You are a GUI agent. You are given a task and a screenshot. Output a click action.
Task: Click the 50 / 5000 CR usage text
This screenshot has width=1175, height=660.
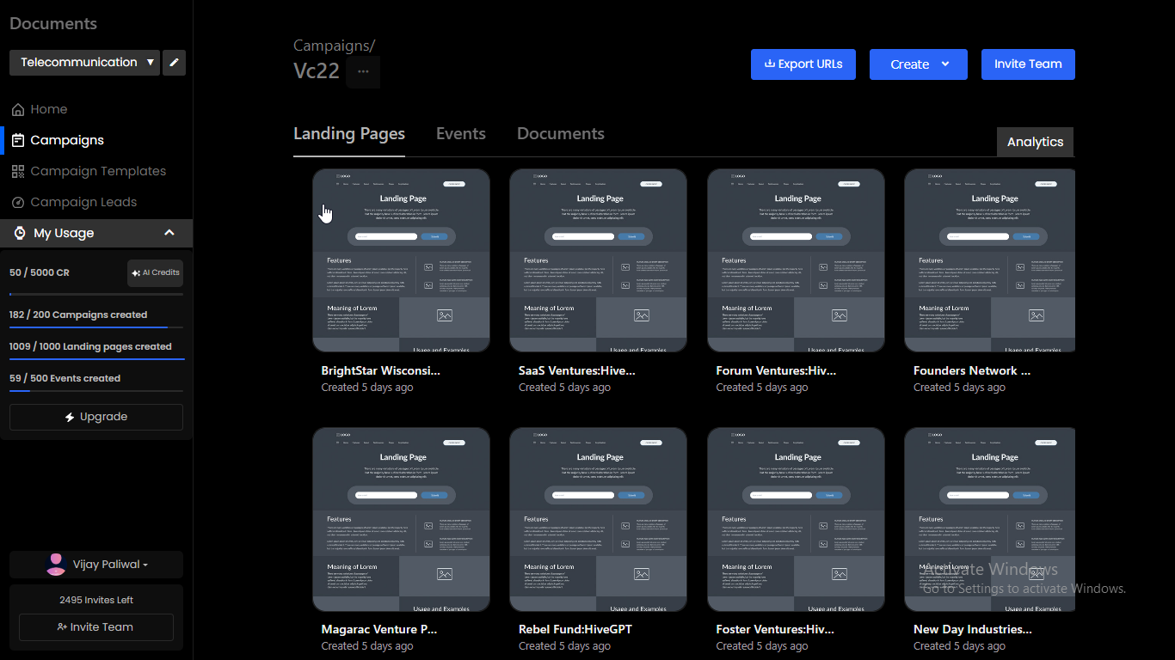click(40, 272)
